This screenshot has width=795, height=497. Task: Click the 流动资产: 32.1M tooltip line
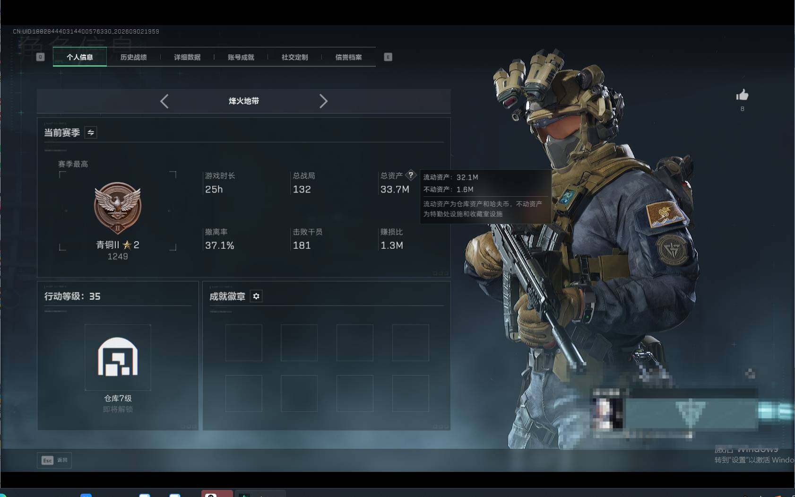click(x=451, y=177)
